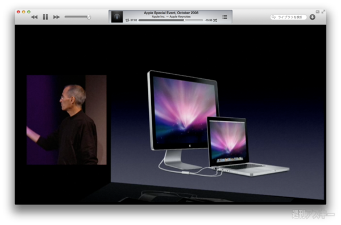The height and width of the screenshot is (225, 341).
Task: Open search options magnifier dropdown
Action: click(273, 17)
